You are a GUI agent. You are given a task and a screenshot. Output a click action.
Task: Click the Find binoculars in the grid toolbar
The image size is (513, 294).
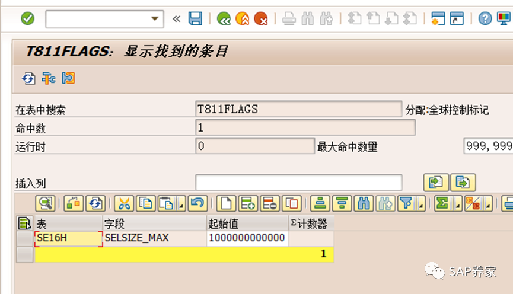364,203
